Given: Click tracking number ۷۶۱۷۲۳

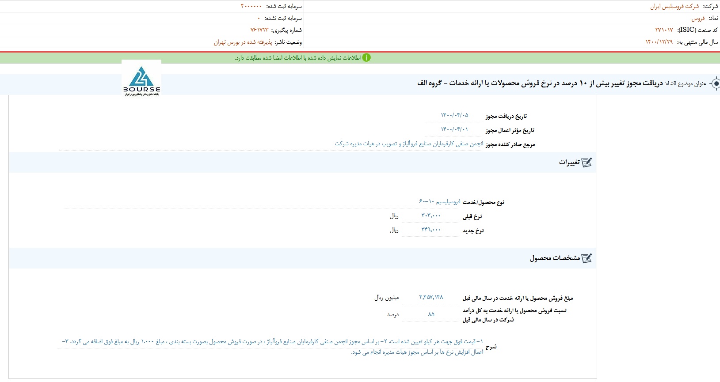Looking at the screenshot, I should tap(259, 30).
